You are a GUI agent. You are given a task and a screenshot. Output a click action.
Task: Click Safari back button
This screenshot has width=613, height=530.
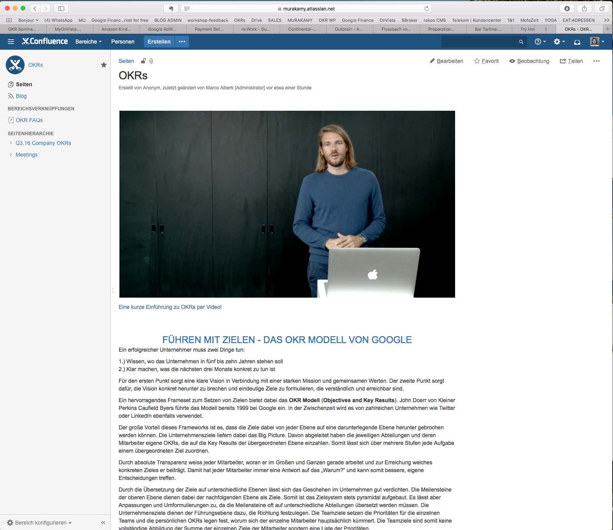(35, 9)
